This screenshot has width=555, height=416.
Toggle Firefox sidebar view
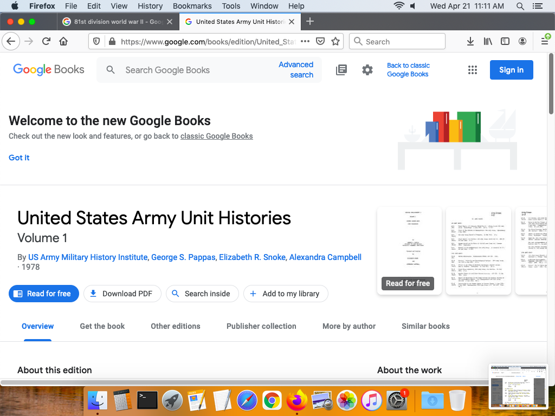505,42
